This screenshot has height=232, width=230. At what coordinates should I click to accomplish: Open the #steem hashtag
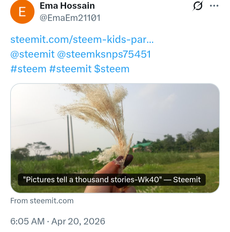(28, 69)
